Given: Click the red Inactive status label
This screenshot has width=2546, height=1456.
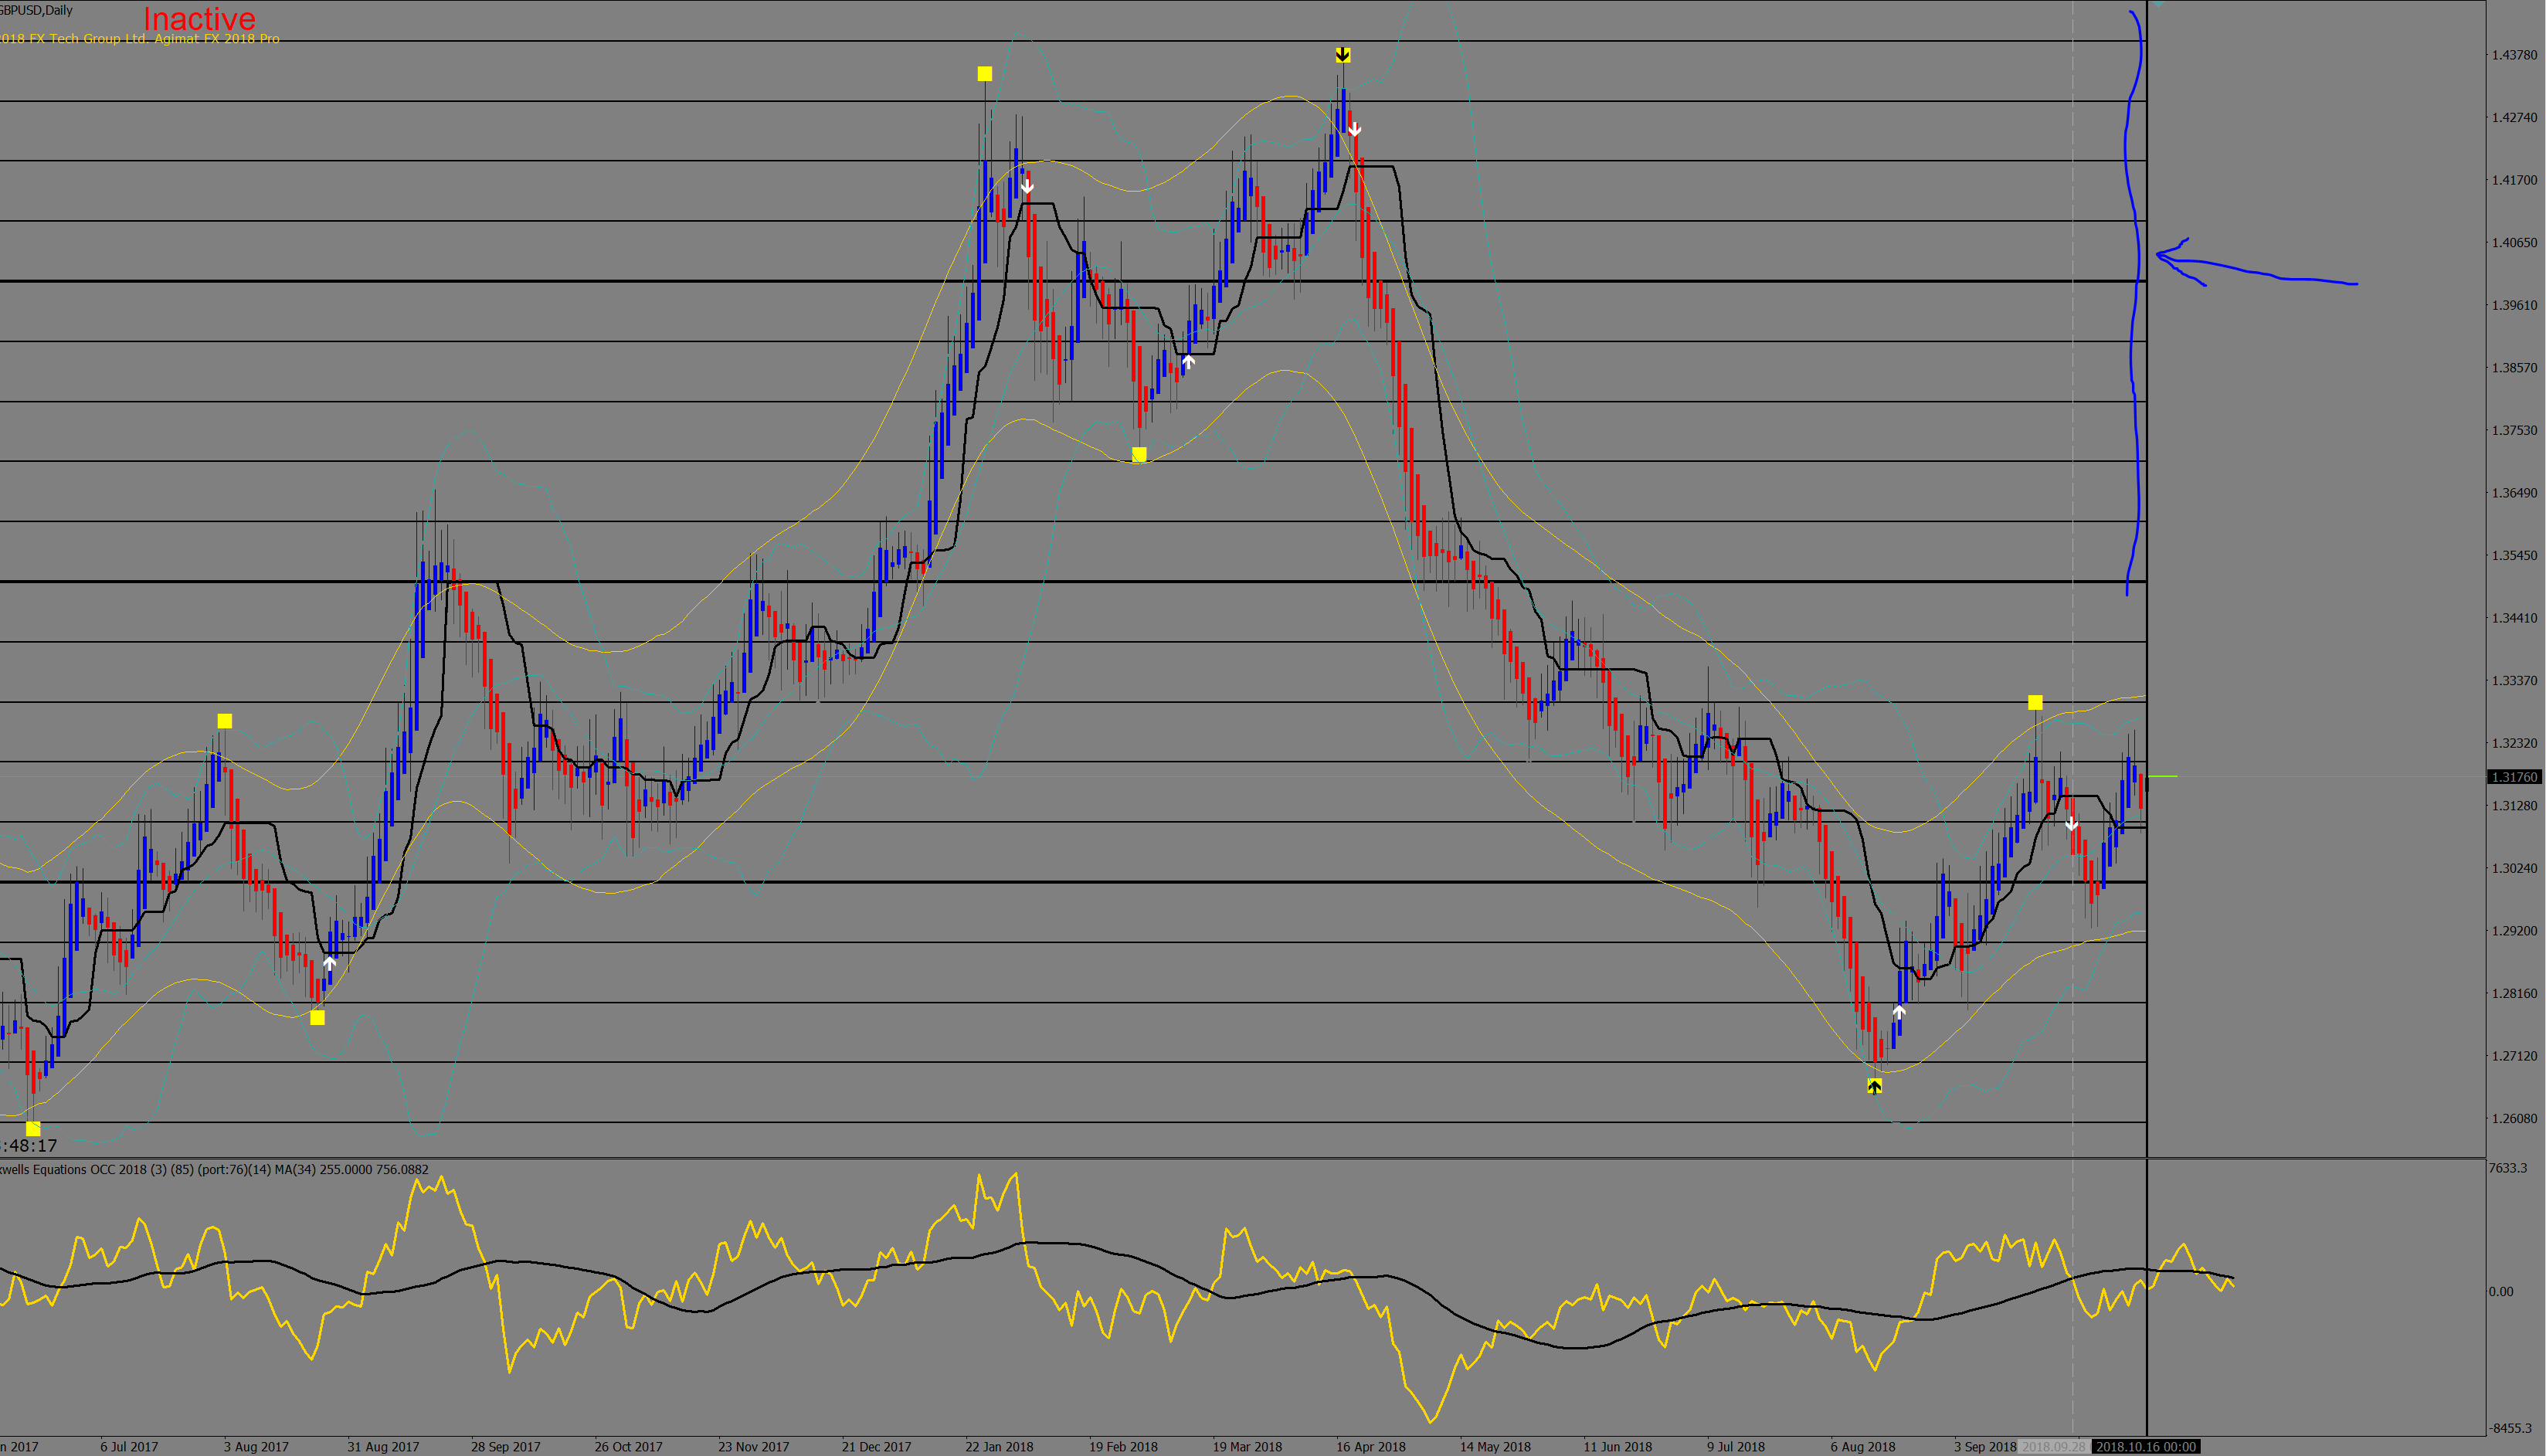Looking at the screenshot, I should click(x=199, y=18).
